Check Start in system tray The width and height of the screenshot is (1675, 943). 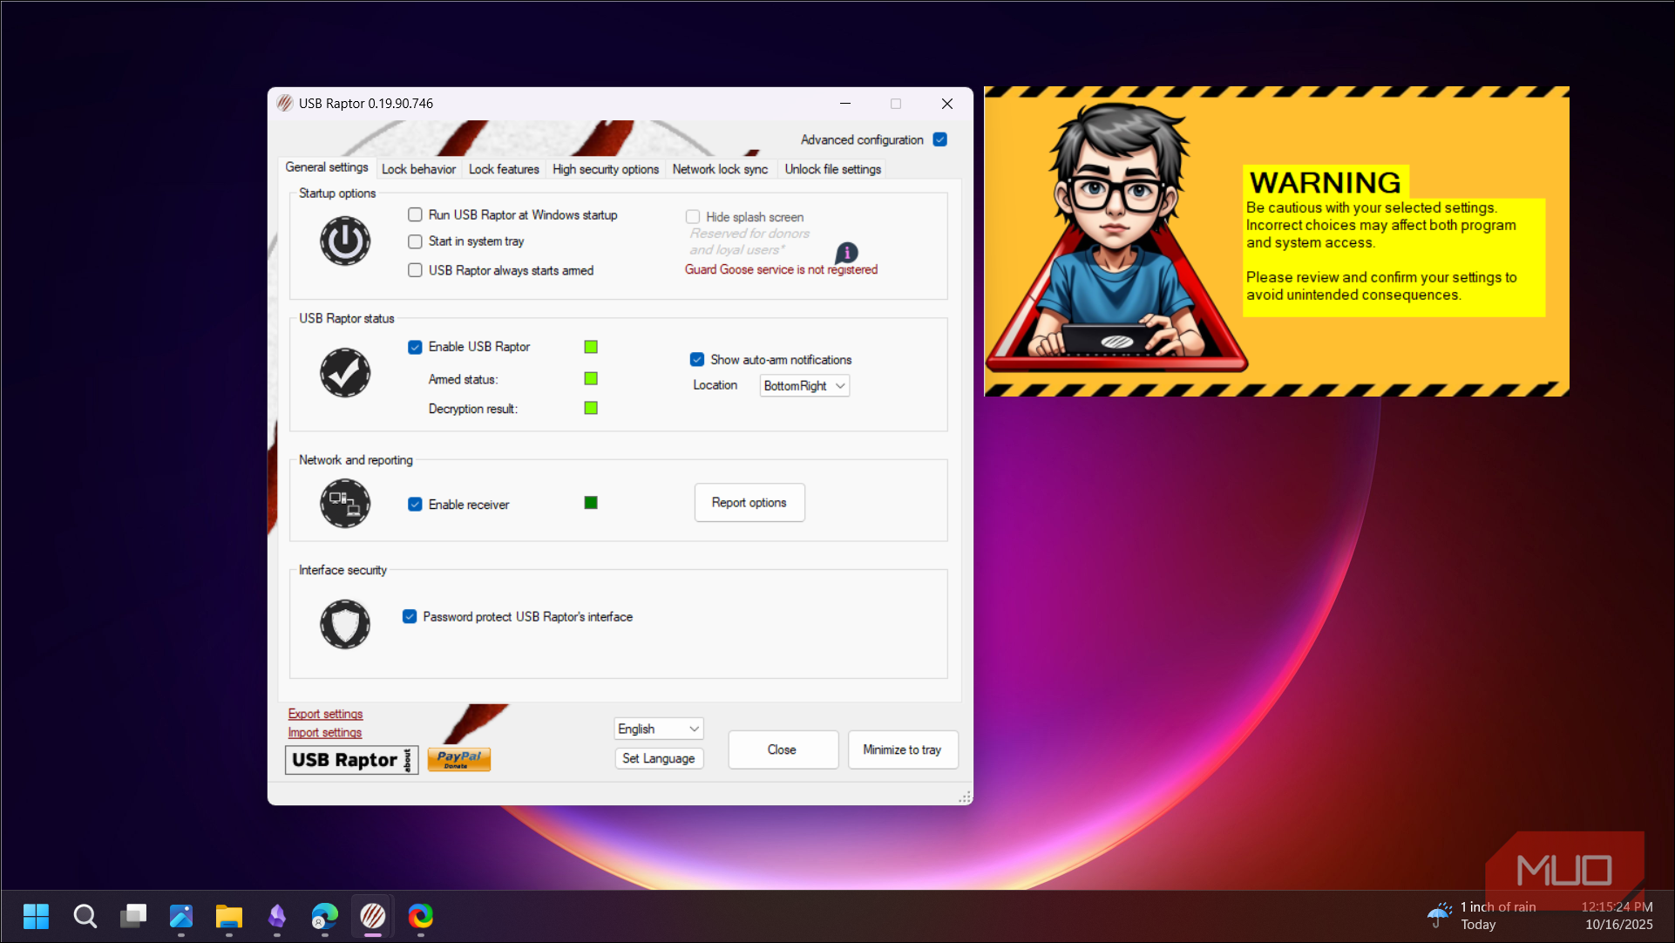(x=415, y=241)
